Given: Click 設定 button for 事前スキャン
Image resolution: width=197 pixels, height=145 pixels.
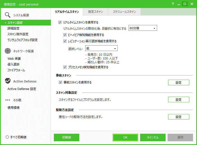Looking at the screenshot, I should 179,82.
